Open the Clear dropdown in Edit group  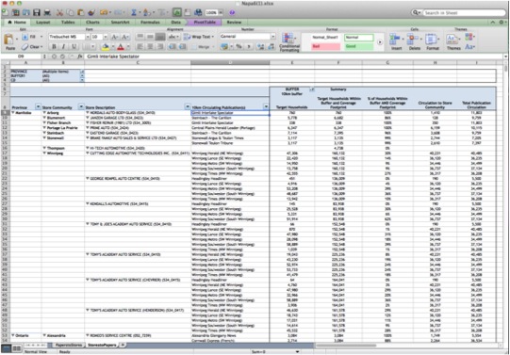pyautogui.click(x=41, y=47)
